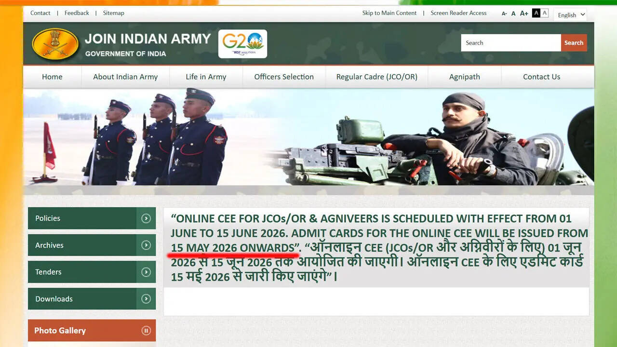Open the Downloads sidebar button

click(x=92, y=299)
